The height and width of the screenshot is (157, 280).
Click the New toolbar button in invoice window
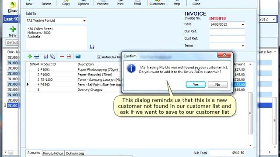pyautogui.click(x=29, y=3)
